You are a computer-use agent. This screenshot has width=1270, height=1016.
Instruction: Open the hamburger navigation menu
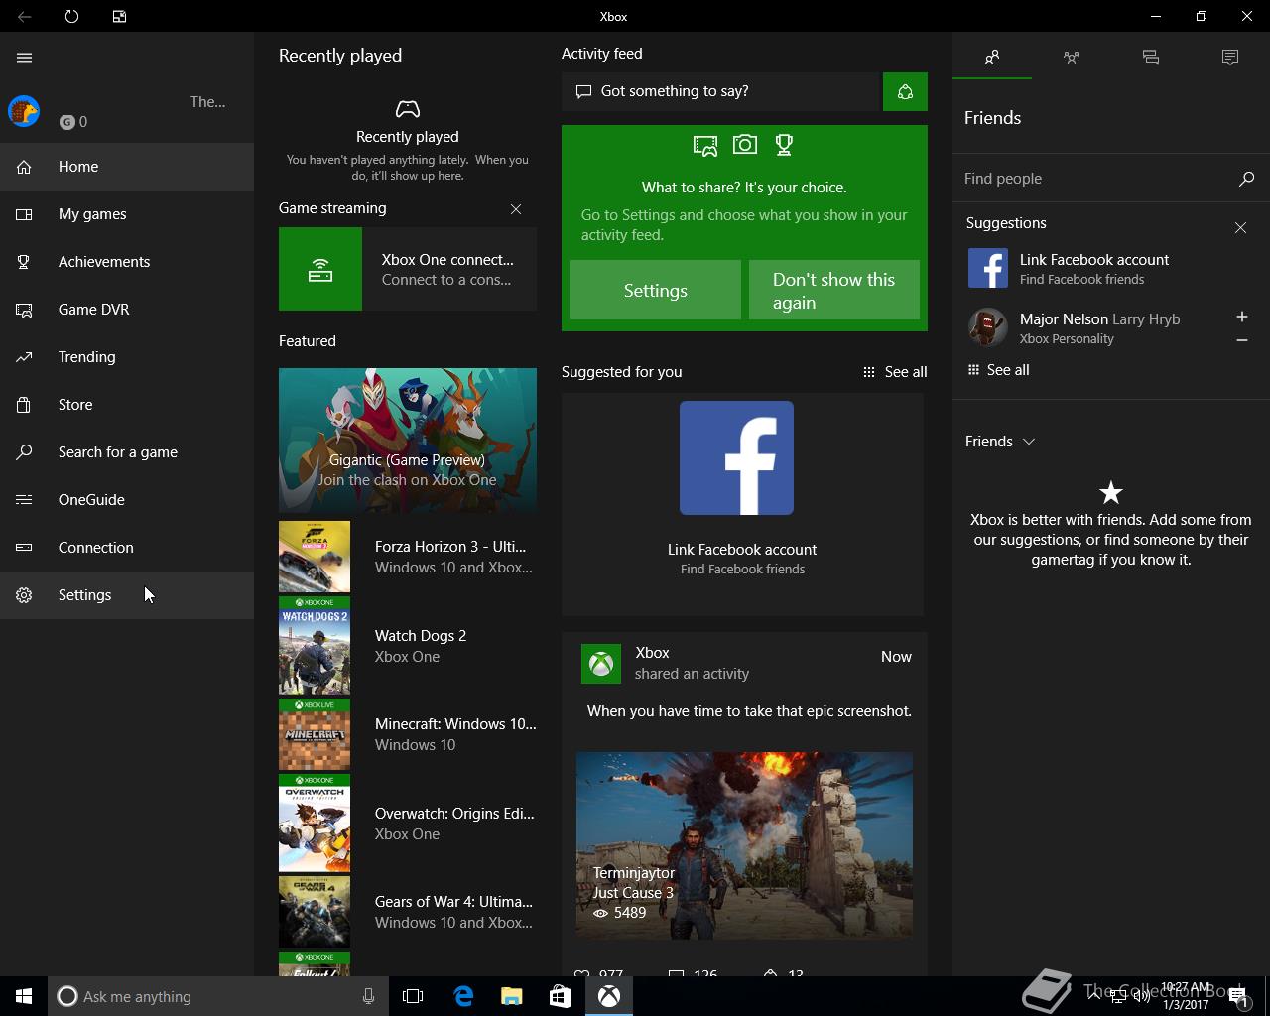click(x=24, y=58)
